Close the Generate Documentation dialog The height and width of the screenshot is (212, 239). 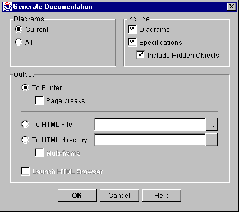(232, 7)
